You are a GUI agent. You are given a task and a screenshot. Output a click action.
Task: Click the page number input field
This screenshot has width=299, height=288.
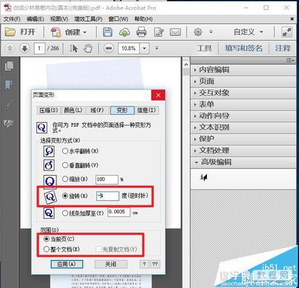(39, 48)
